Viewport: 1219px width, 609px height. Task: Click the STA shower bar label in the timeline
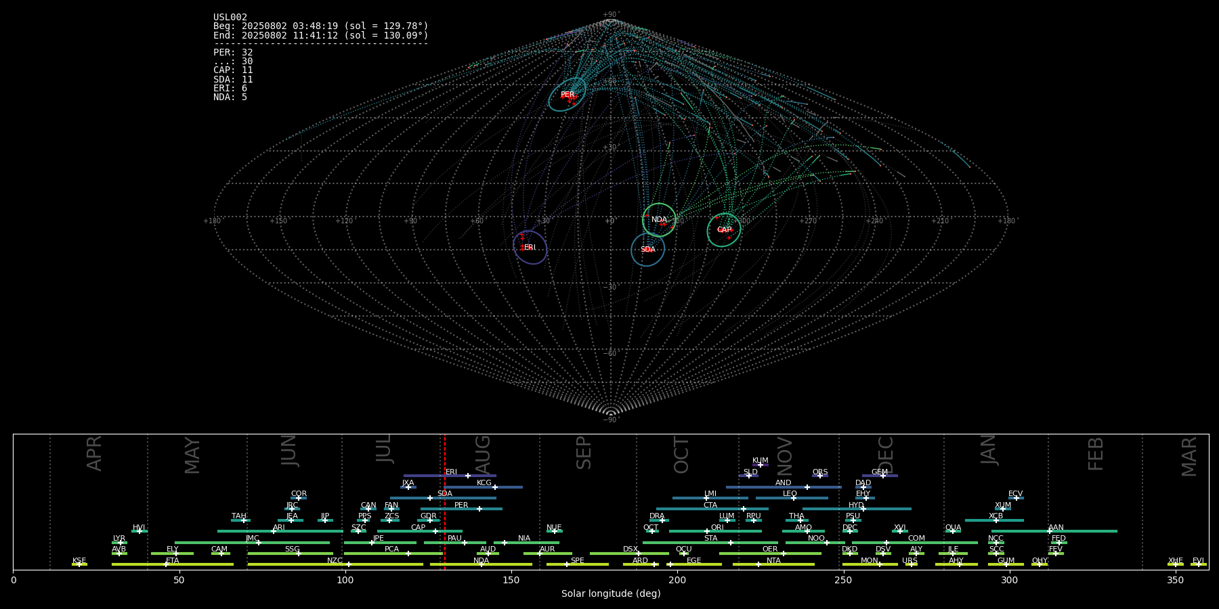pyautogui.click(x=710, y=539)
